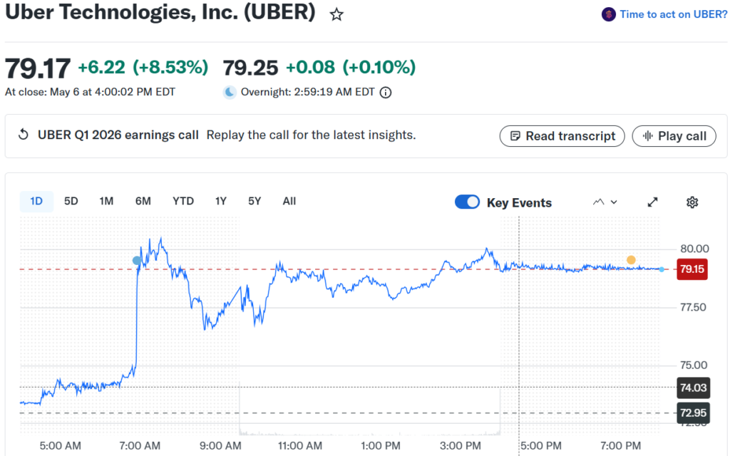The height and width of the screenshot is (456, 730).
Task: Open Time to act on UBER link
Action: tap(673, 14)
